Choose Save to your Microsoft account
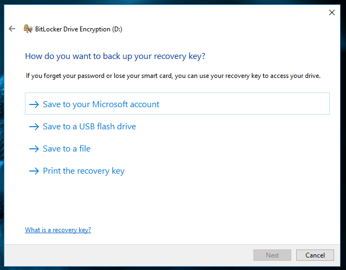The image size is (346, 270). (101, 104)
